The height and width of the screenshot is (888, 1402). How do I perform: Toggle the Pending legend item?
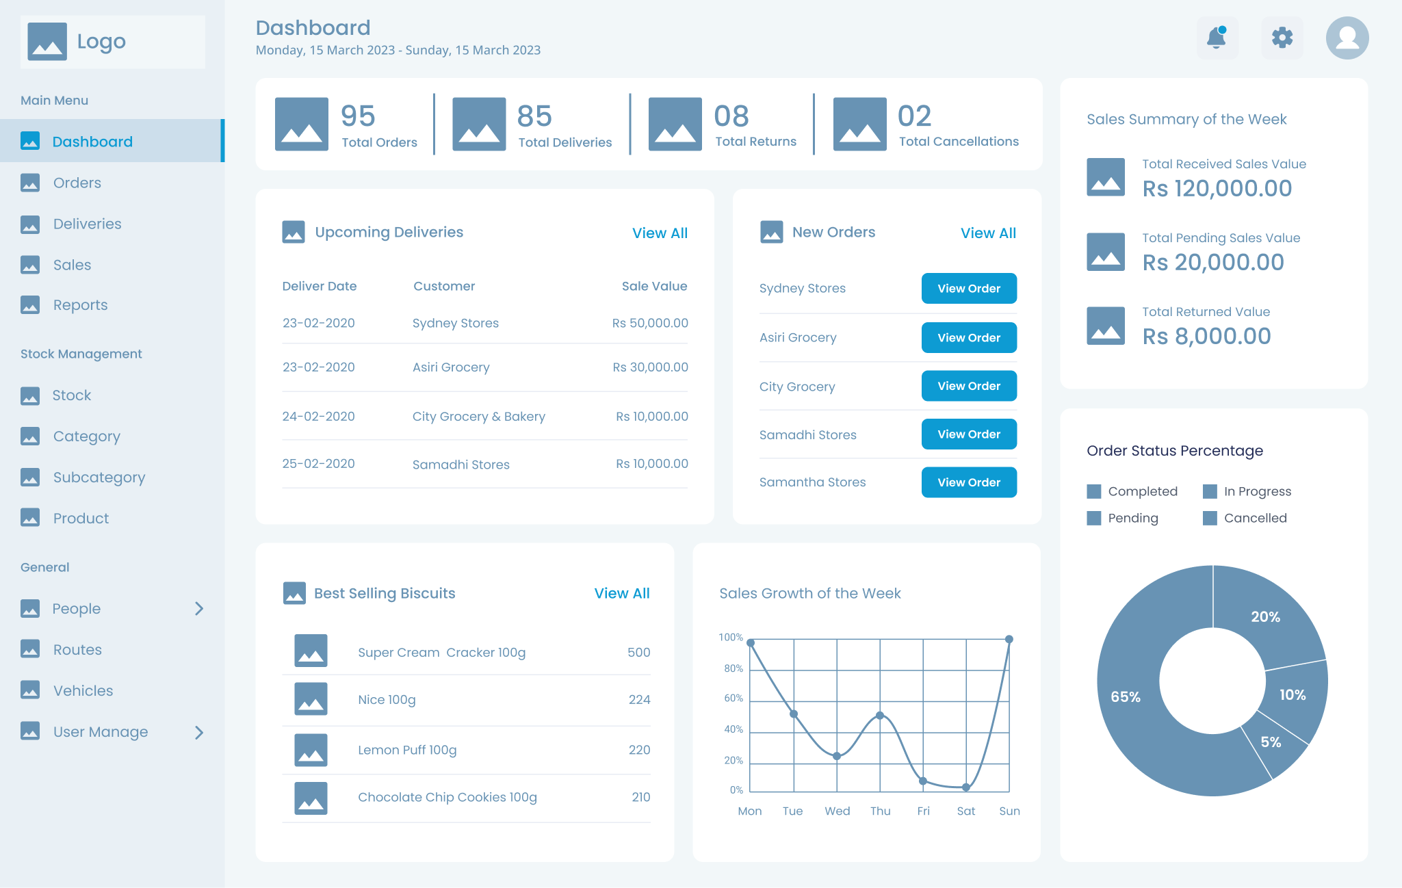pyautogui.click(x=1093, y=518)
